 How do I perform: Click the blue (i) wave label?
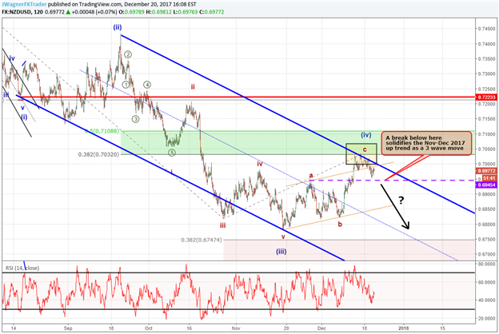[x=24, y=117]
